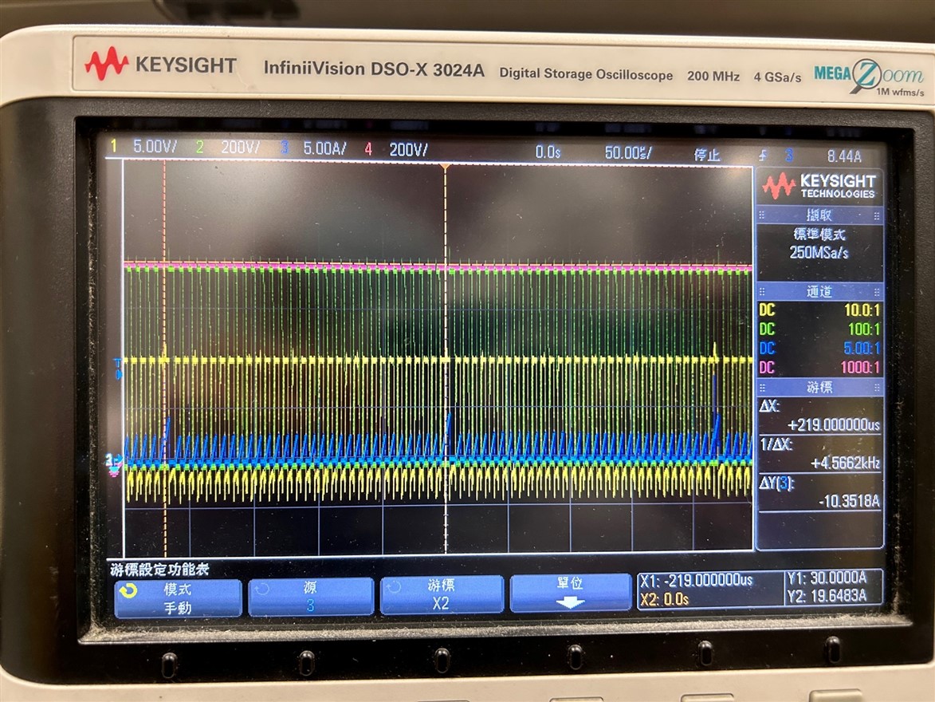Click the 標準模式 acquisition mode text
This screenshot has width=935, height=702.
click(819, 234)
